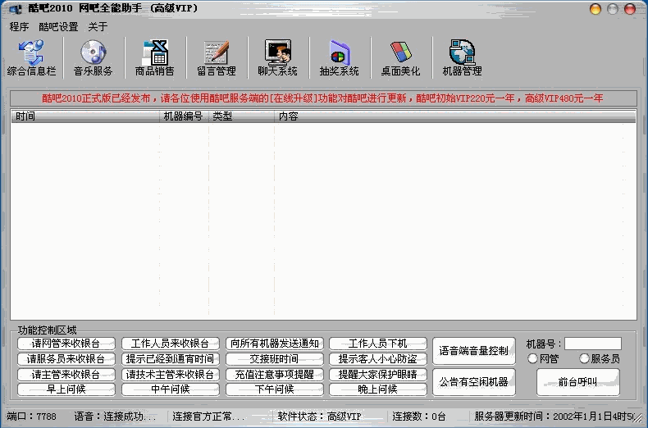Click 请主管来收银台 button
The height and width of the screenshot is (428, 648).
(x=66, y=375)
